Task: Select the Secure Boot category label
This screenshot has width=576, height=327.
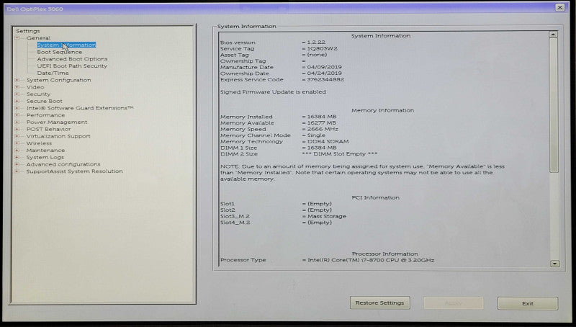Action: 45,101
